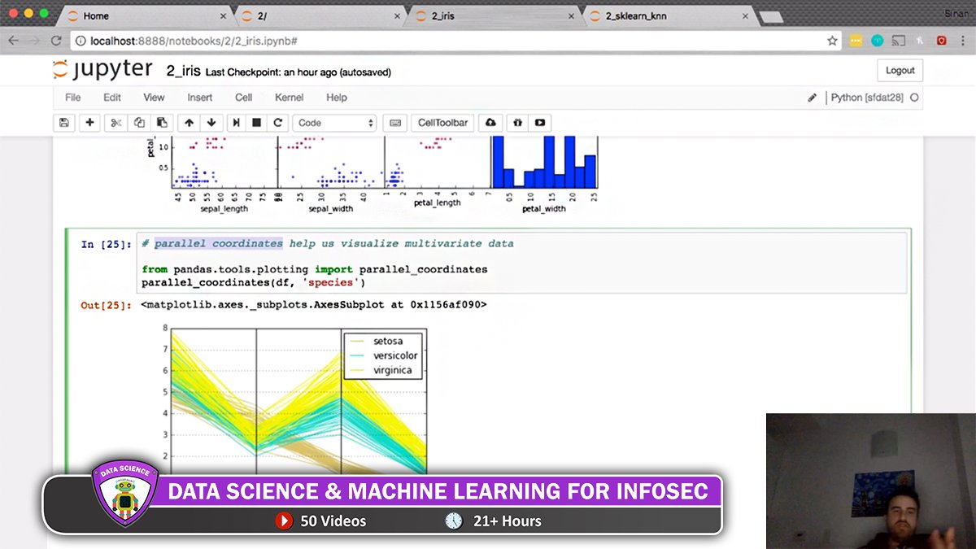The image size is (976, 549).
Task: Open the Cell menu
Action: point(243,98)
